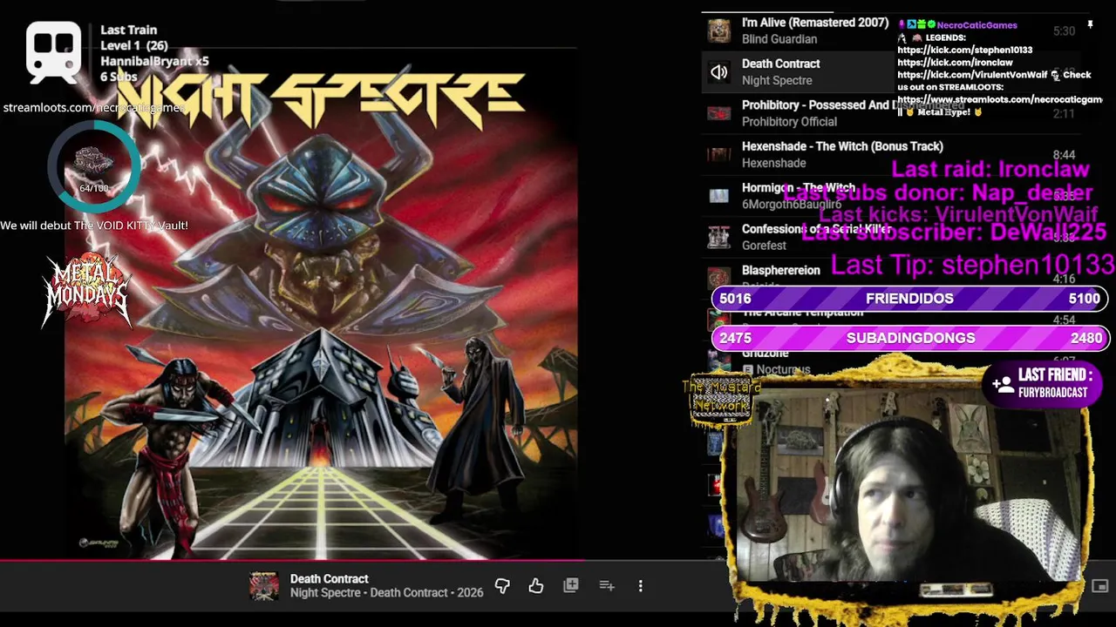The height and width of the screenshot is (627, 1116).
Task: Add Death Contract to playlist queue icon
Action: tap(607, 586)
